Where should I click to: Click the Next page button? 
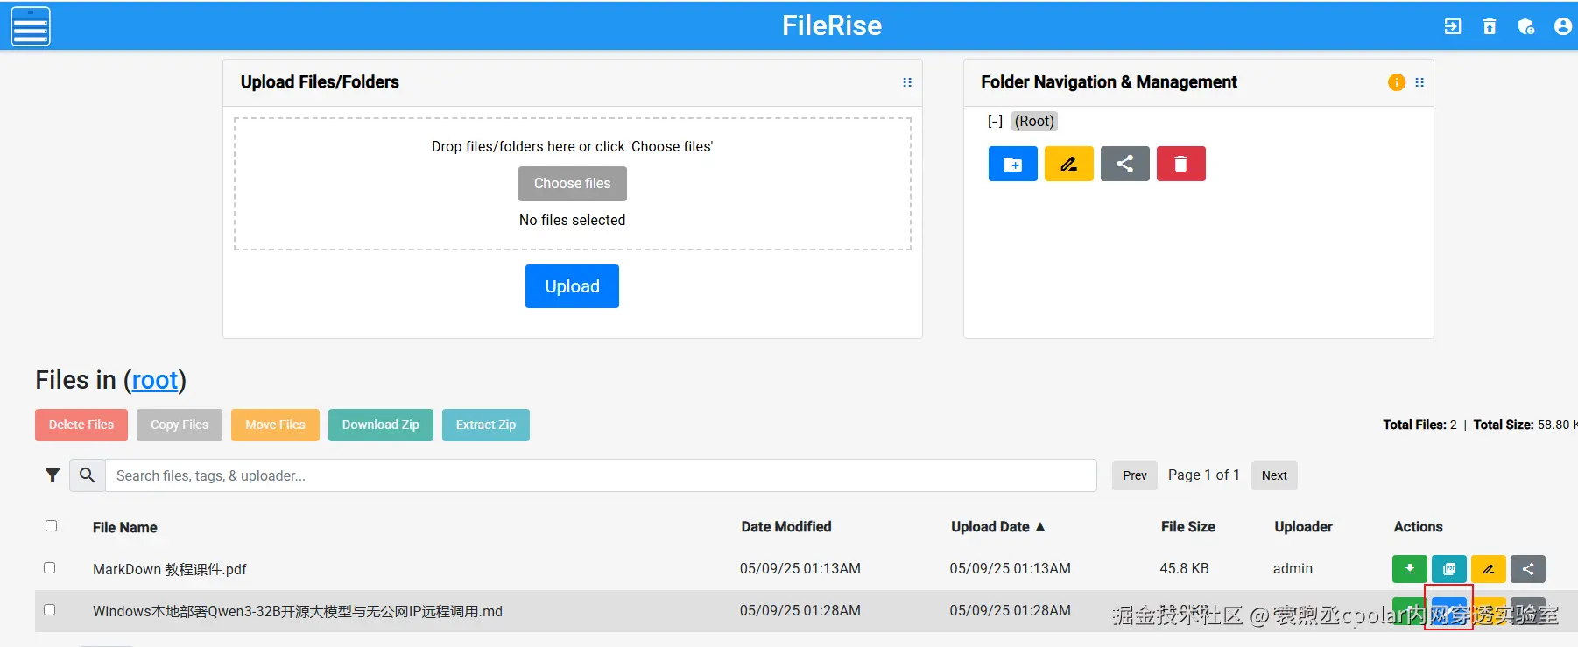(1274, 475)
